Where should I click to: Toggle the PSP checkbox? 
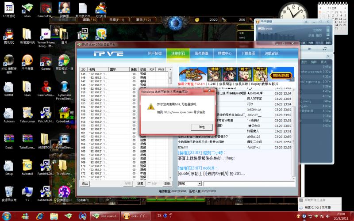[149, 183]
